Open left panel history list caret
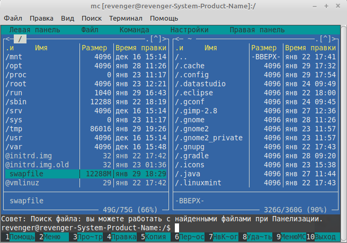This screenshot has height=243, width=347. tap(156, 39)
